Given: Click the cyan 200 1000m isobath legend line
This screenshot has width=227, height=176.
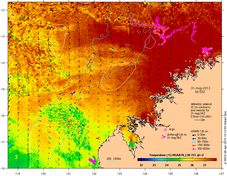Looking at the screenshot, I should (x=112, y=161).
